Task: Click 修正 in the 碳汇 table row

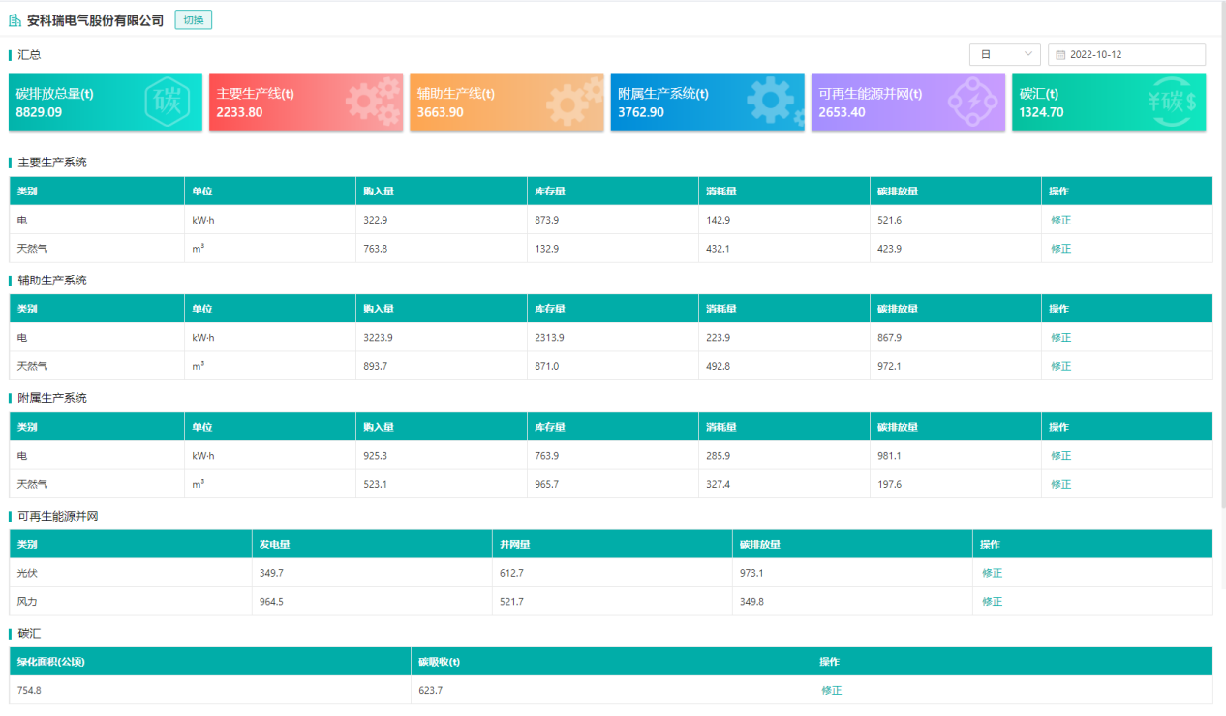Action: (831, 691)
